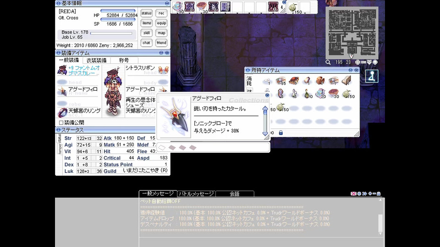Collapse the 基本情報 window via its header toggle
This screenshot has width=440, height=247.
[58, 3]
